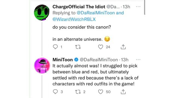Click MiniToon's verified badge
The image size is (175, 98).
click(x=76, y=60)
